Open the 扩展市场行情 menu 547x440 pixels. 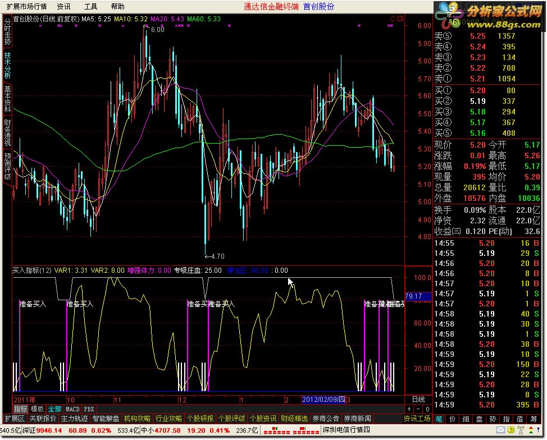tap(26, 7)
